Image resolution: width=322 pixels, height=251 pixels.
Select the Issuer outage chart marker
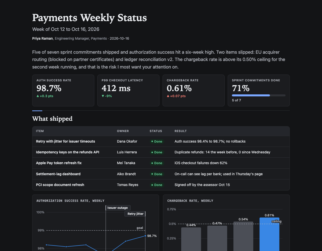click(x=118, y=208)
